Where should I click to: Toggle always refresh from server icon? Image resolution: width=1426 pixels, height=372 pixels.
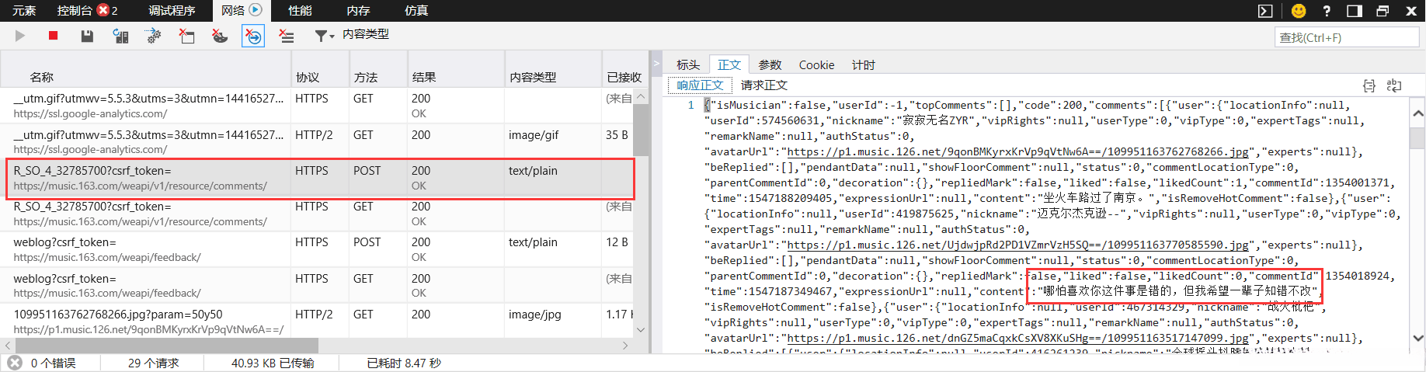(120, 36)
